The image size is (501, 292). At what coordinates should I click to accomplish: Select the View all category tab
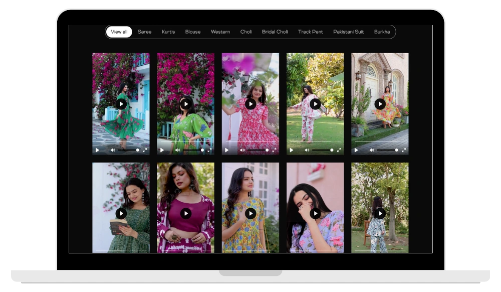119,32
